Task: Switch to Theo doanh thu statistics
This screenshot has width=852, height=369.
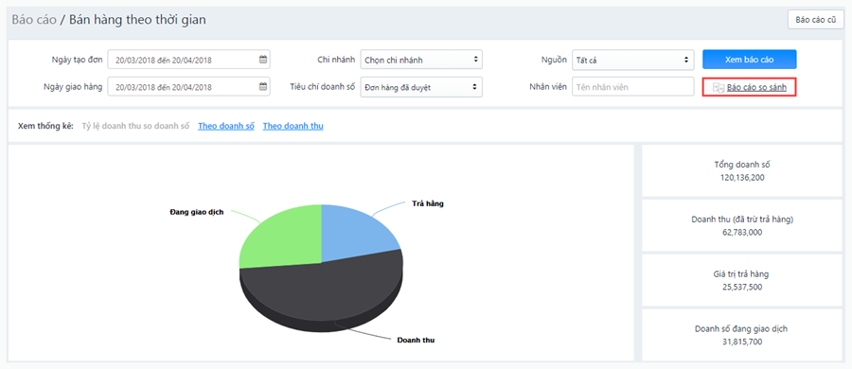Action: click(293, 126)
